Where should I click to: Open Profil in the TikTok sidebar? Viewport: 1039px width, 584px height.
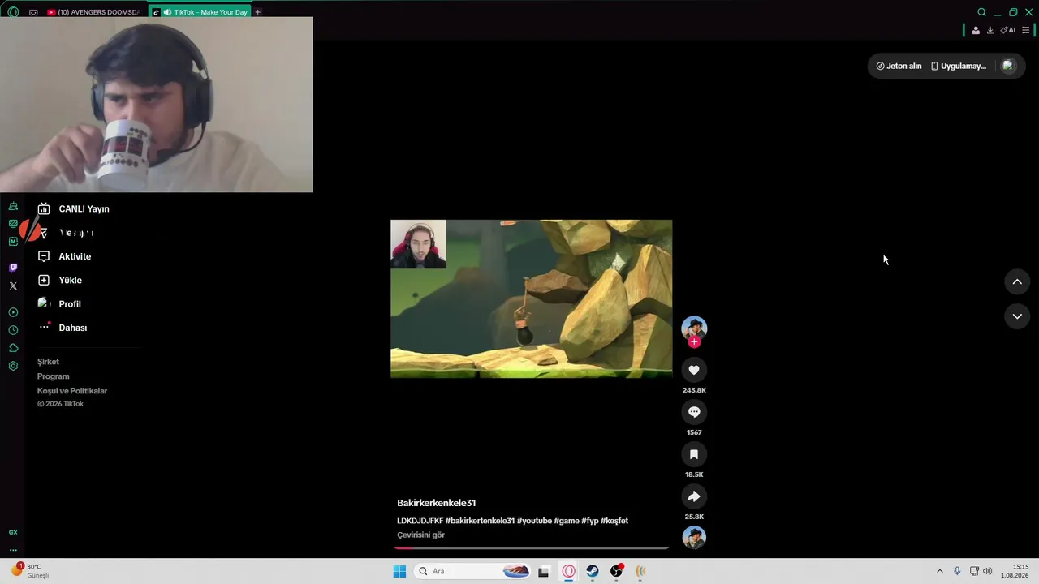pyautogui.click(x=59, y=304)
